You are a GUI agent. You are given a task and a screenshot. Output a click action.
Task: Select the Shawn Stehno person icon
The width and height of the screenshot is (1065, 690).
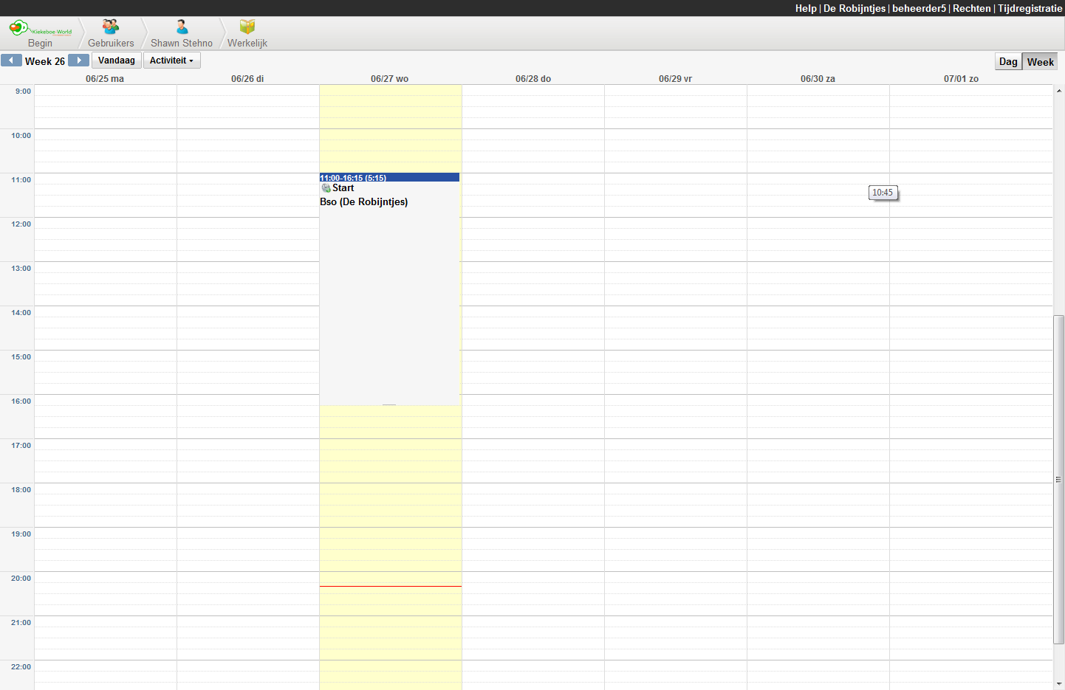click(x=182, y=27)
